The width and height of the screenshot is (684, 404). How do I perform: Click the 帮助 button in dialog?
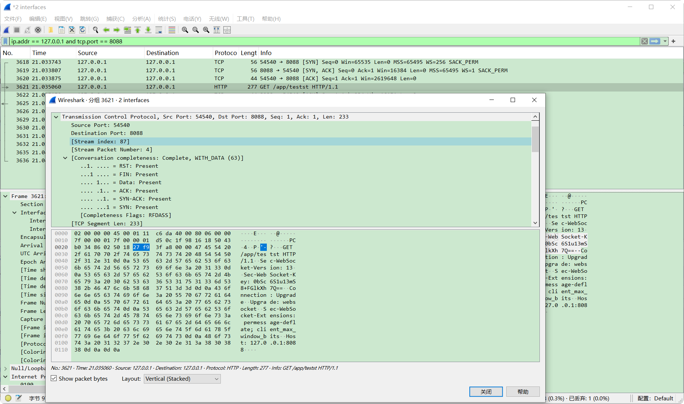pos(523,392)
